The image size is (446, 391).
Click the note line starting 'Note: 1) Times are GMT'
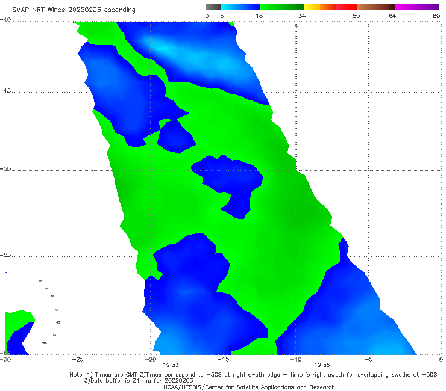pos(253,375)
